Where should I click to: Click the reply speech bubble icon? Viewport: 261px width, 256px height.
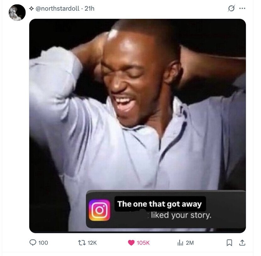32,243
